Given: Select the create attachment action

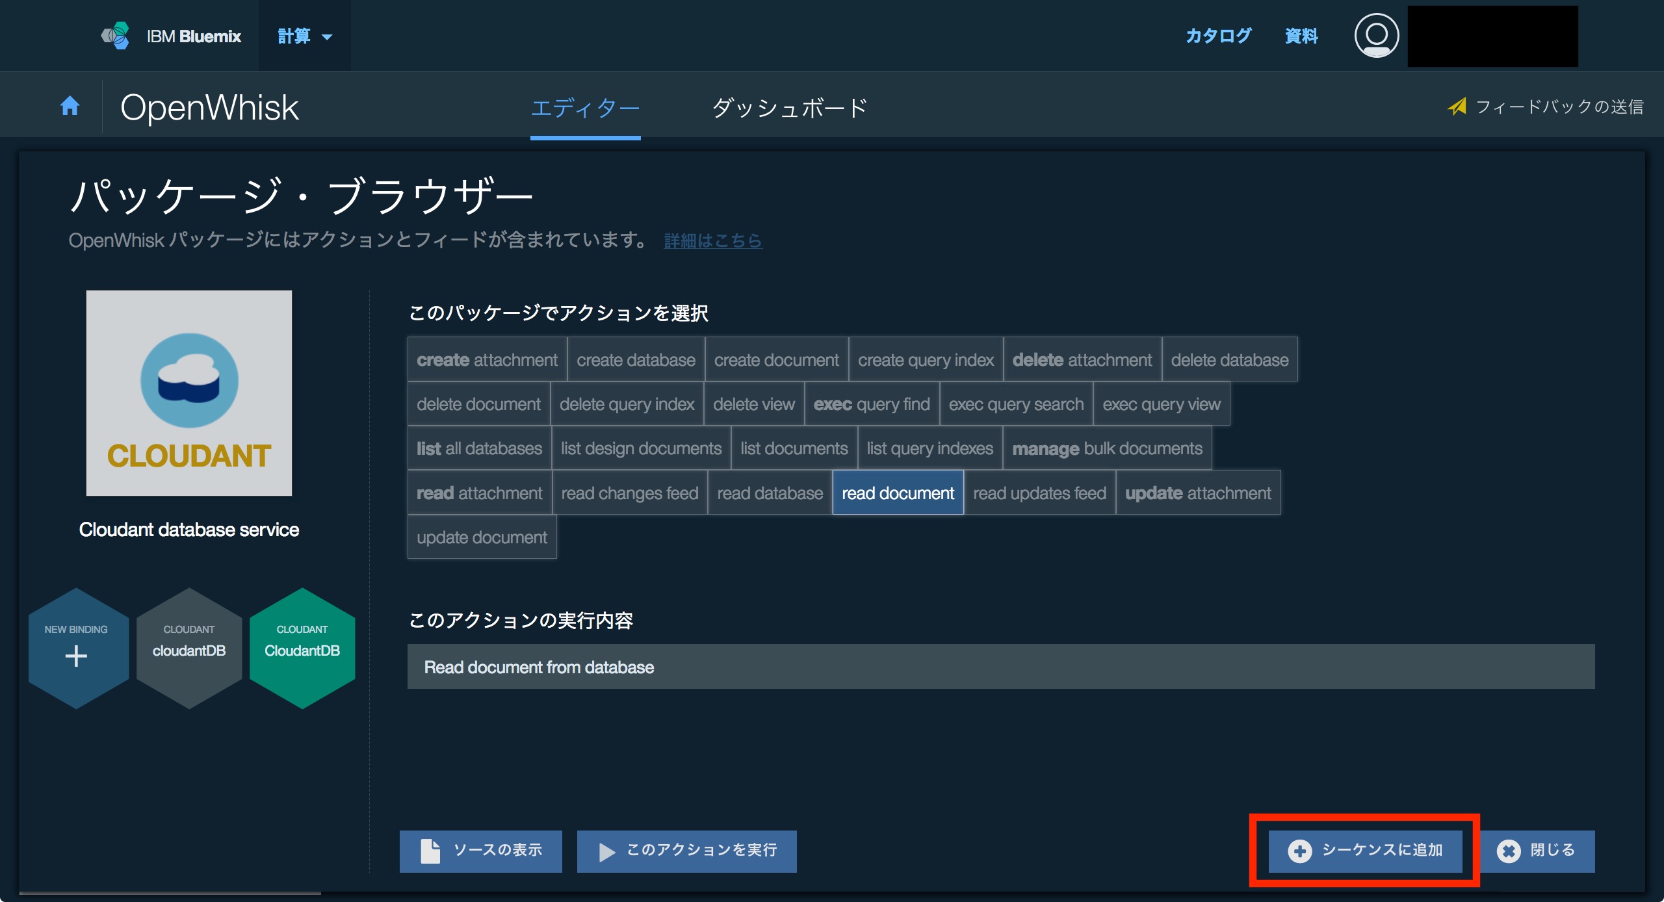Looking at the screenshot, I should tap(487, 359).
